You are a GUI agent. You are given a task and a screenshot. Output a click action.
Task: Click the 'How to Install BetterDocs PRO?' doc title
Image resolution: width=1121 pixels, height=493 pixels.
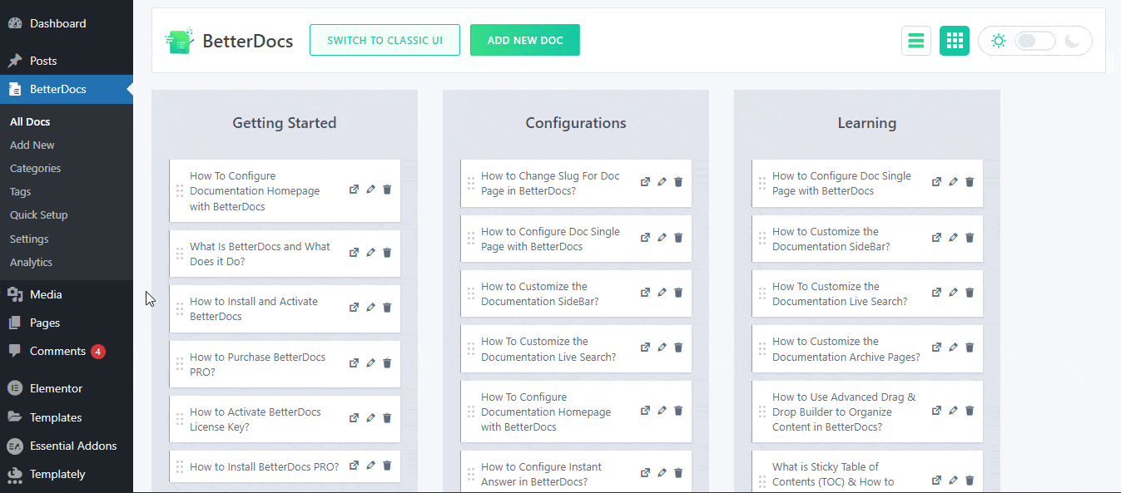(x=264, y=466)
